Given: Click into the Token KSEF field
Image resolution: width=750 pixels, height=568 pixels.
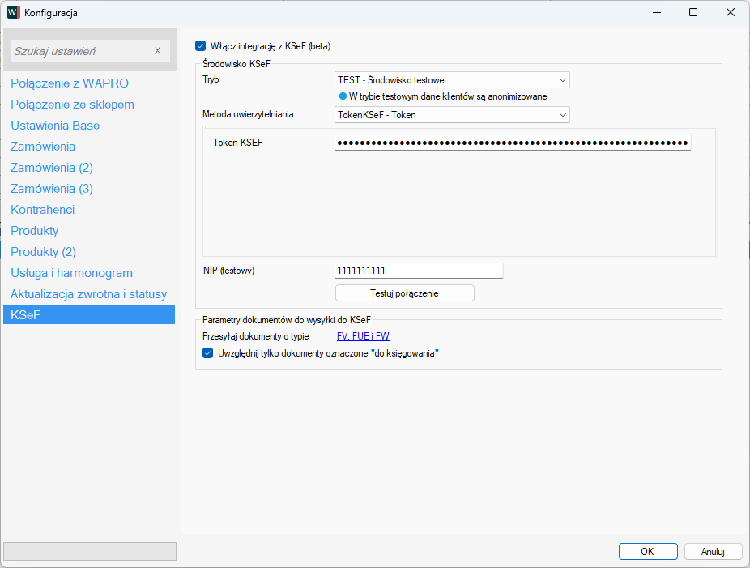Looking at the screenshot, I should [512, 143].
